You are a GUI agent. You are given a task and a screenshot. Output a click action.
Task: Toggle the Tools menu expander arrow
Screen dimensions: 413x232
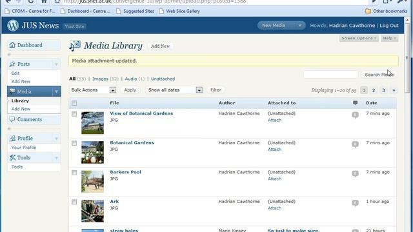(x=56, y=158)
